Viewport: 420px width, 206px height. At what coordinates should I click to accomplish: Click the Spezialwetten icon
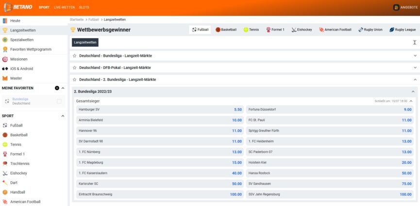coord(5,40)
